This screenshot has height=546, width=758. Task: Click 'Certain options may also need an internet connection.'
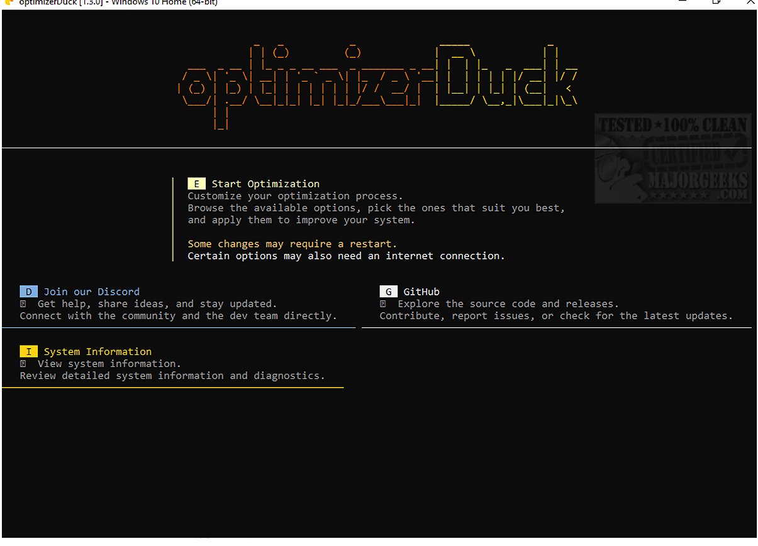pos(346,256)
